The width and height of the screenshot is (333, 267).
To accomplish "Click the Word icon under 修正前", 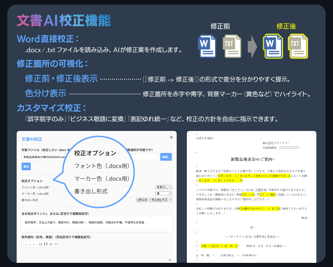I will [207, 46].
